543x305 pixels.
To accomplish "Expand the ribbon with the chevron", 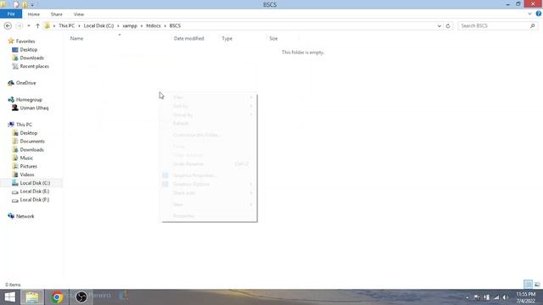I will 529,14.
